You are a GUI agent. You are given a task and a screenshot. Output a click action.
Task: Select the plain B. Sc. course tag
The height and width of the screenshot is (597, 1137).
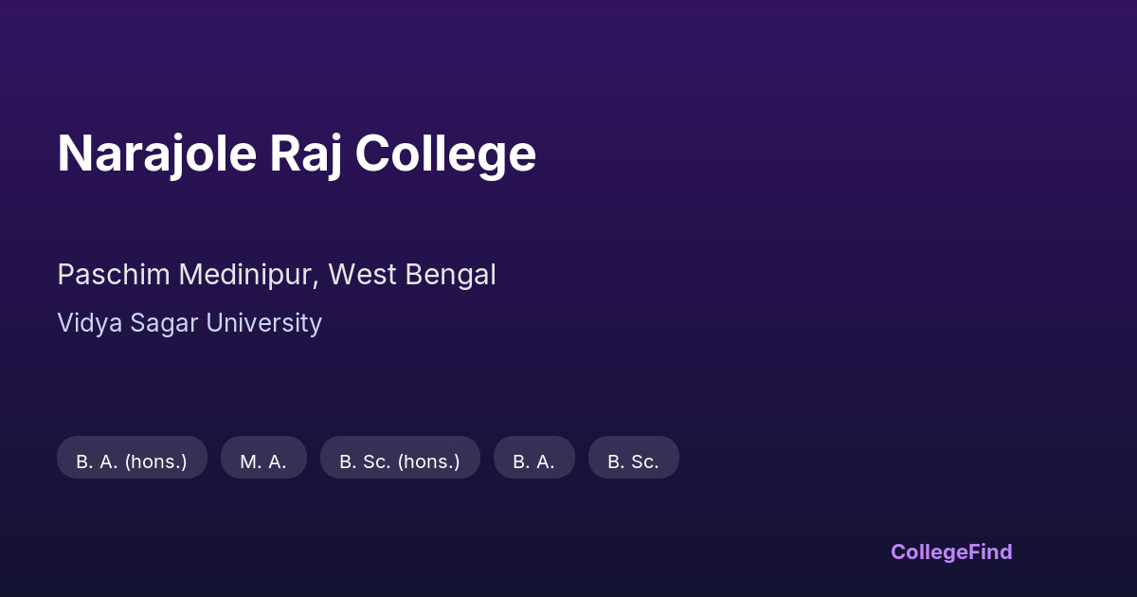coord(633,461)
